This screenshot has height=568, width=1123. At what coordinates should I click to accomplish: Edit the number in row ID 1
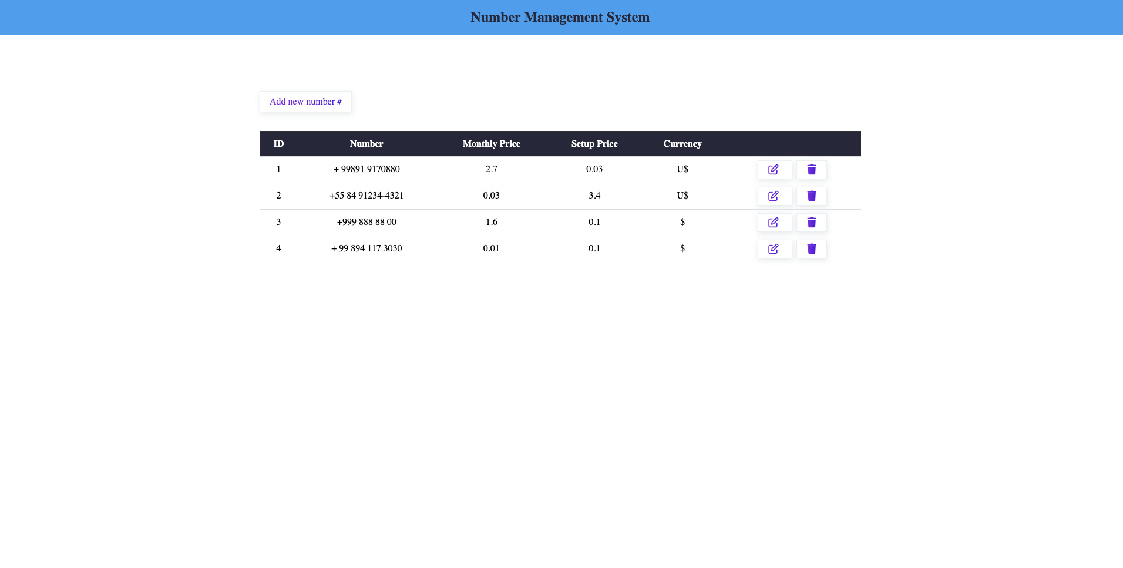[774, 170]
